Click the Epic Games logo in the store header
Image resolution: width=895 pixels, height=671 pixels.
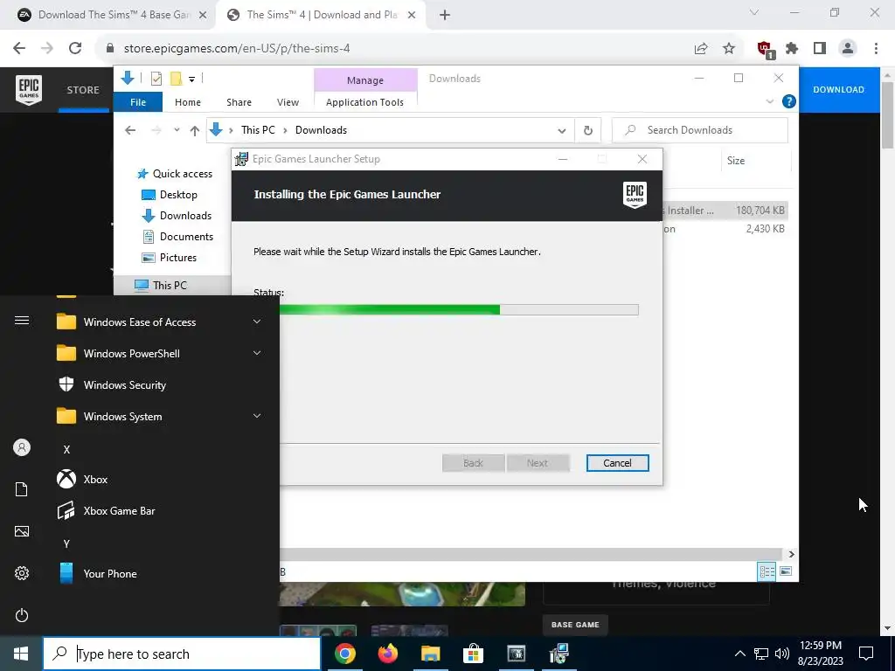pyautogui.click(x=29, y=90)
